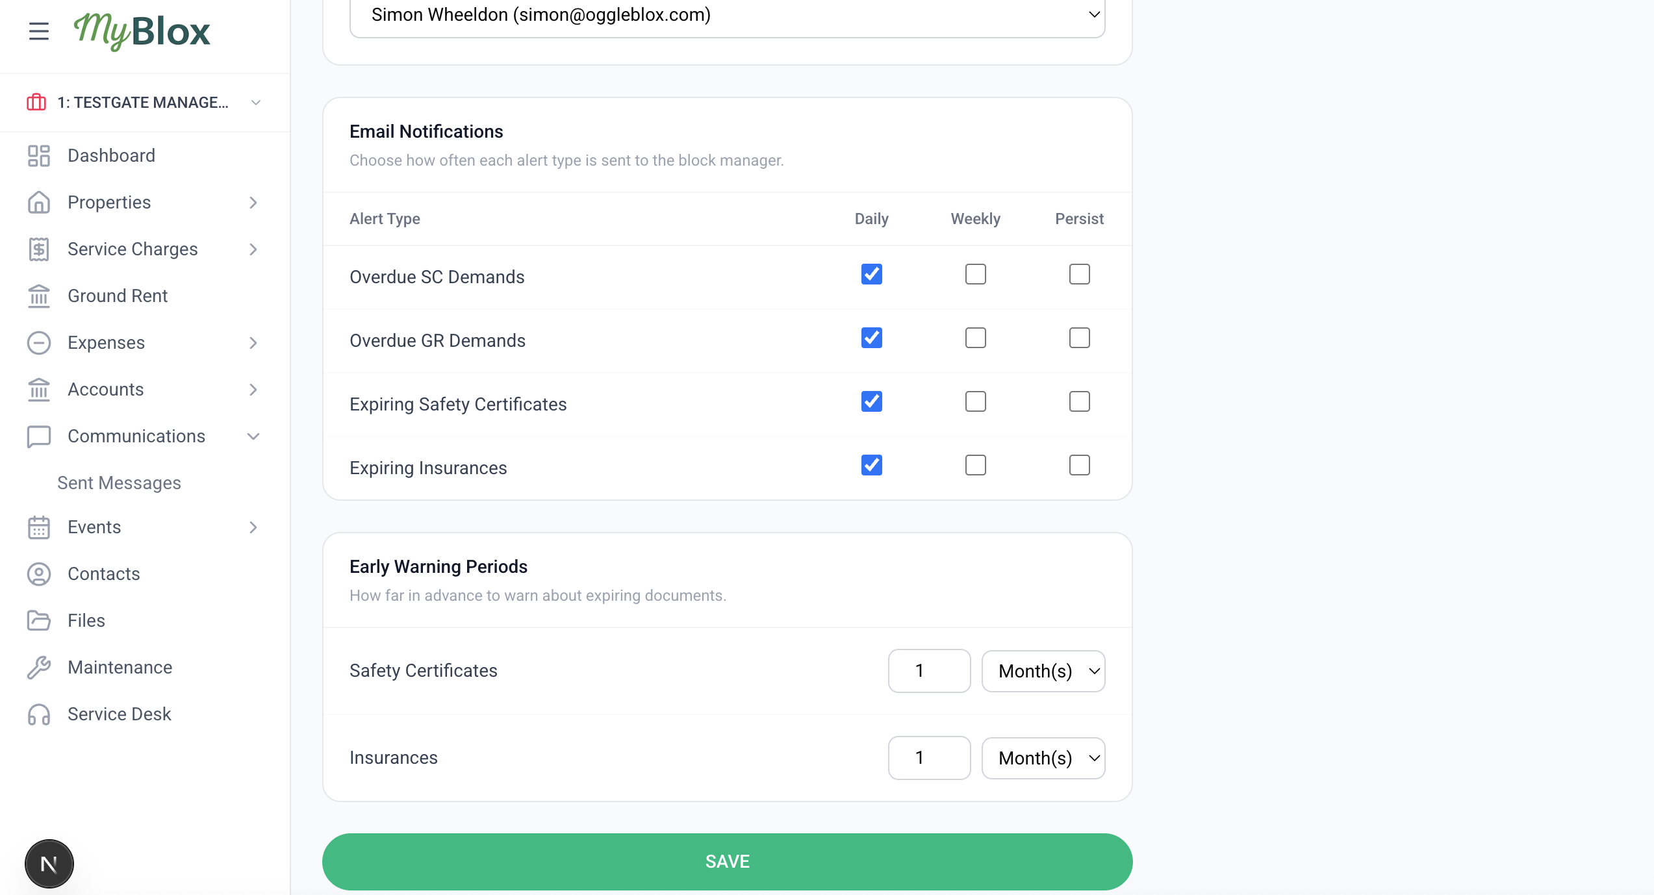Click the Expenses minus-circle icon

pos(38,342)
